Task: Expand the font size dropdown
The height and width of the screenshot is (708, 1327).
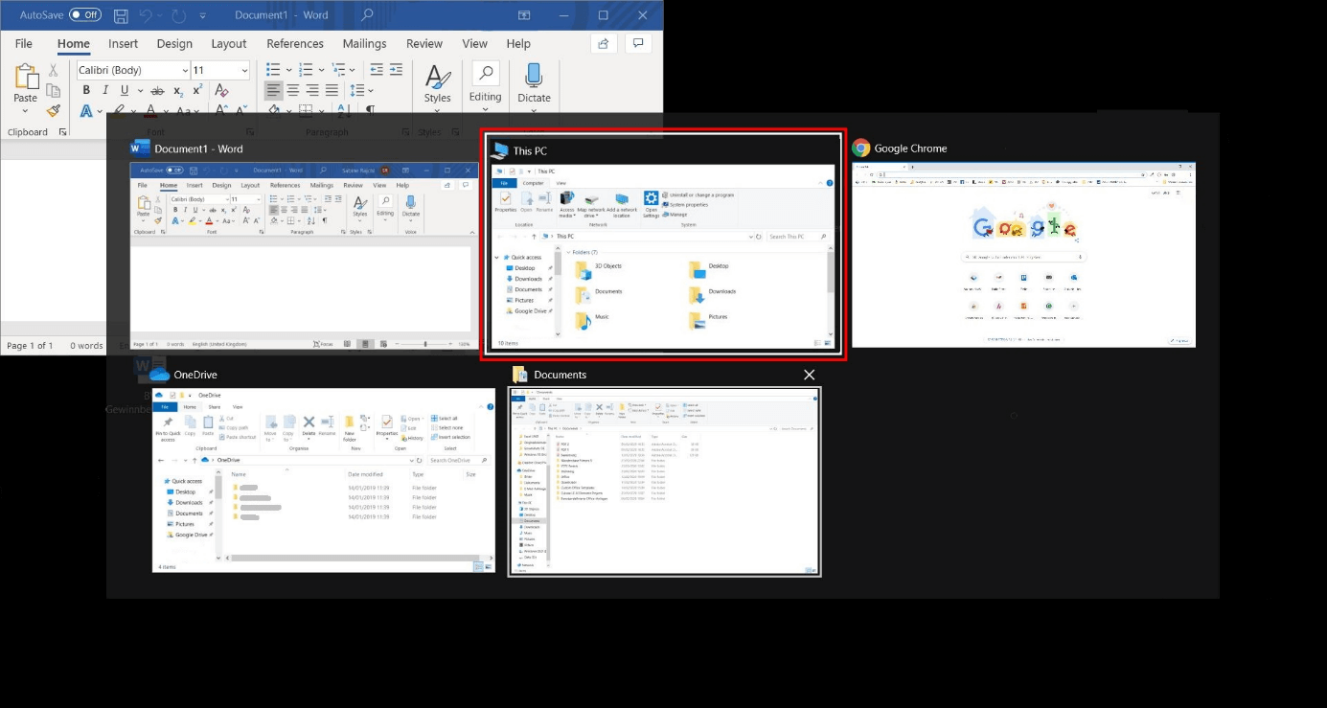Action: coord(244,70)
